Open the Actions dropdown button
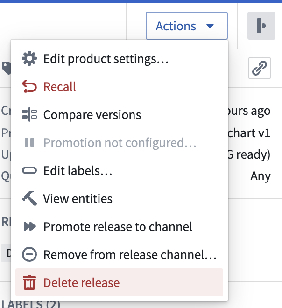Viewport: 282px width, 308px height. (x=186, y=26)
